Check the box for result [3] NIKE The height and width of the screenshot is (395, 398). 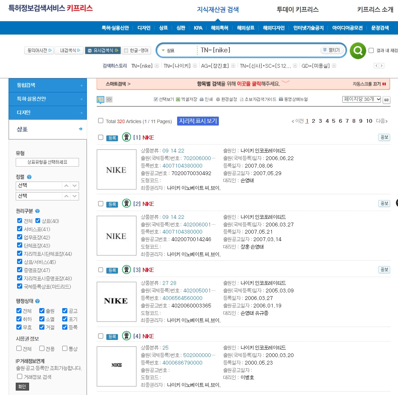tap(101, 270)
